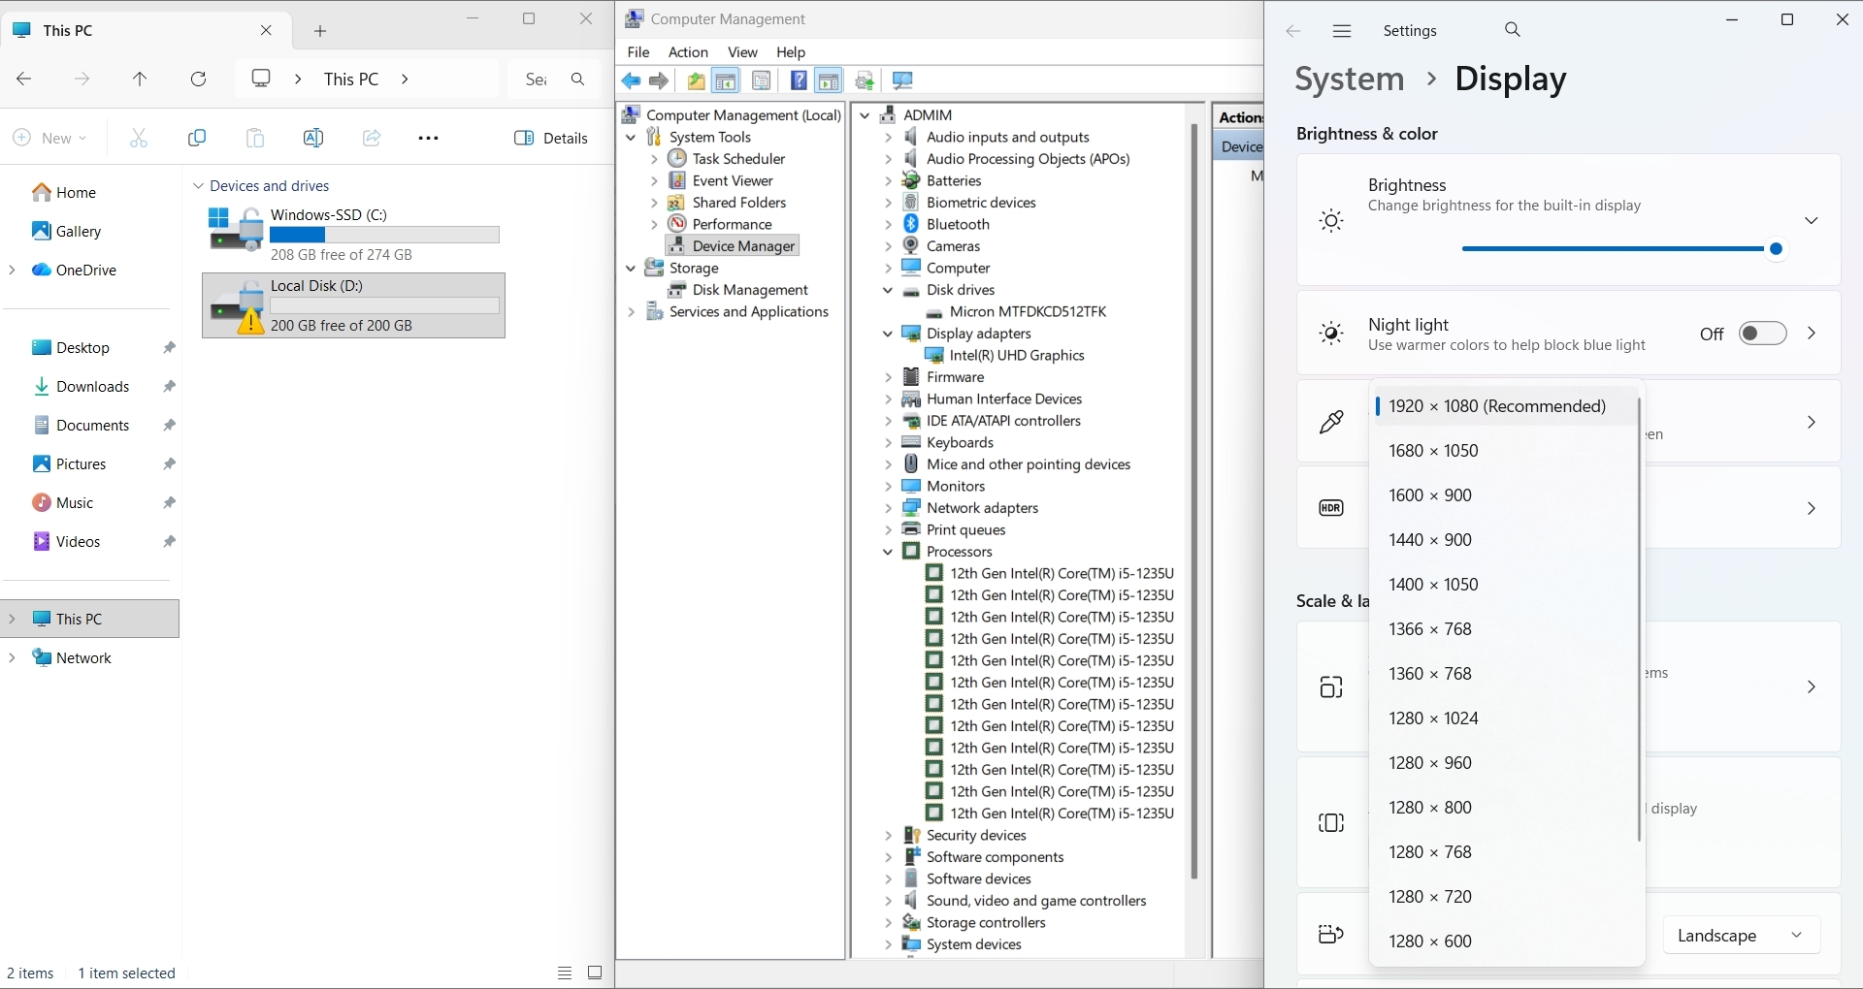Toggle the Night light switch
1863x989 pixels.
[x=1762, y=334]
